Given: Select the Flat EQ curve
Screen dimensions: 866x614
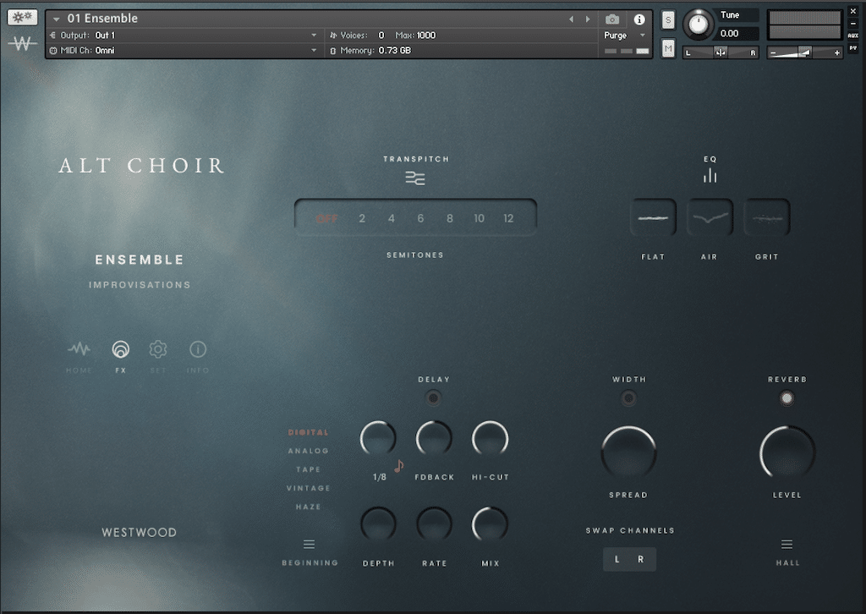Looking at the screenshot, I should [654, 217].
